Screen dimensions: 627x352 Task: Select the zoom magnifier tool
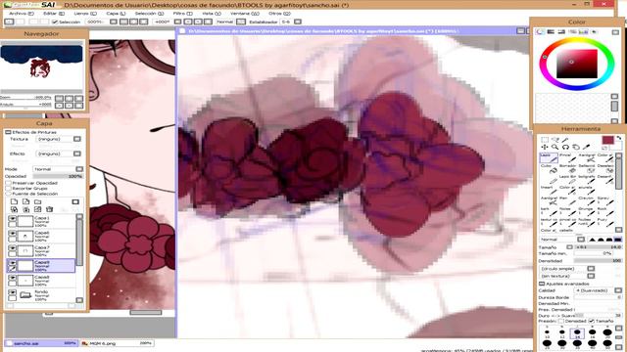pos(555,148)
